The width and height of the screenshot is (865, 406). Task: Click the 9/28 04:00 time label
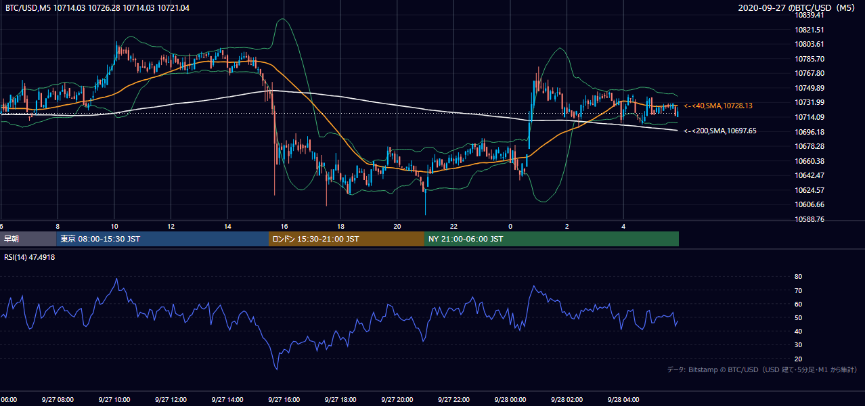pos(623,399)
